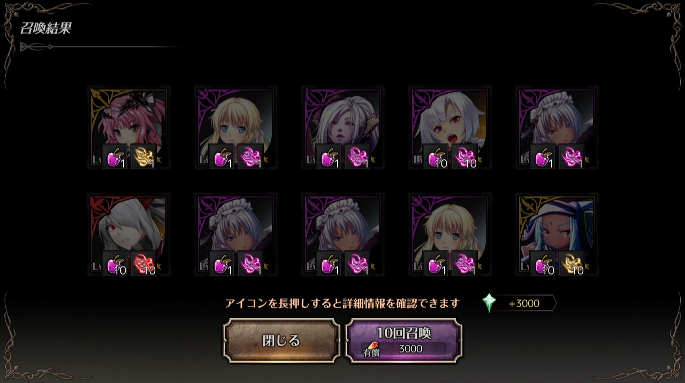
Task: Tap the purple apple icon on pink-haired card
Action: point(115,157)
